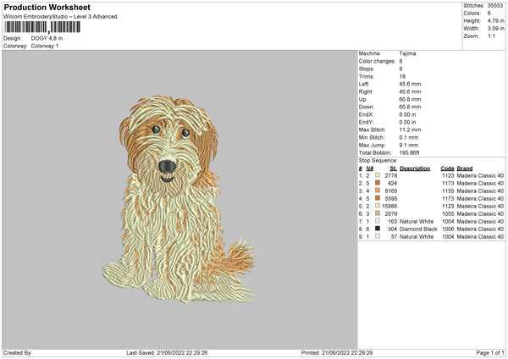Click the Last Saved timestamp in footer
Image resolution: width=508 pixels, height=359 pixels.
pos(166,352)
